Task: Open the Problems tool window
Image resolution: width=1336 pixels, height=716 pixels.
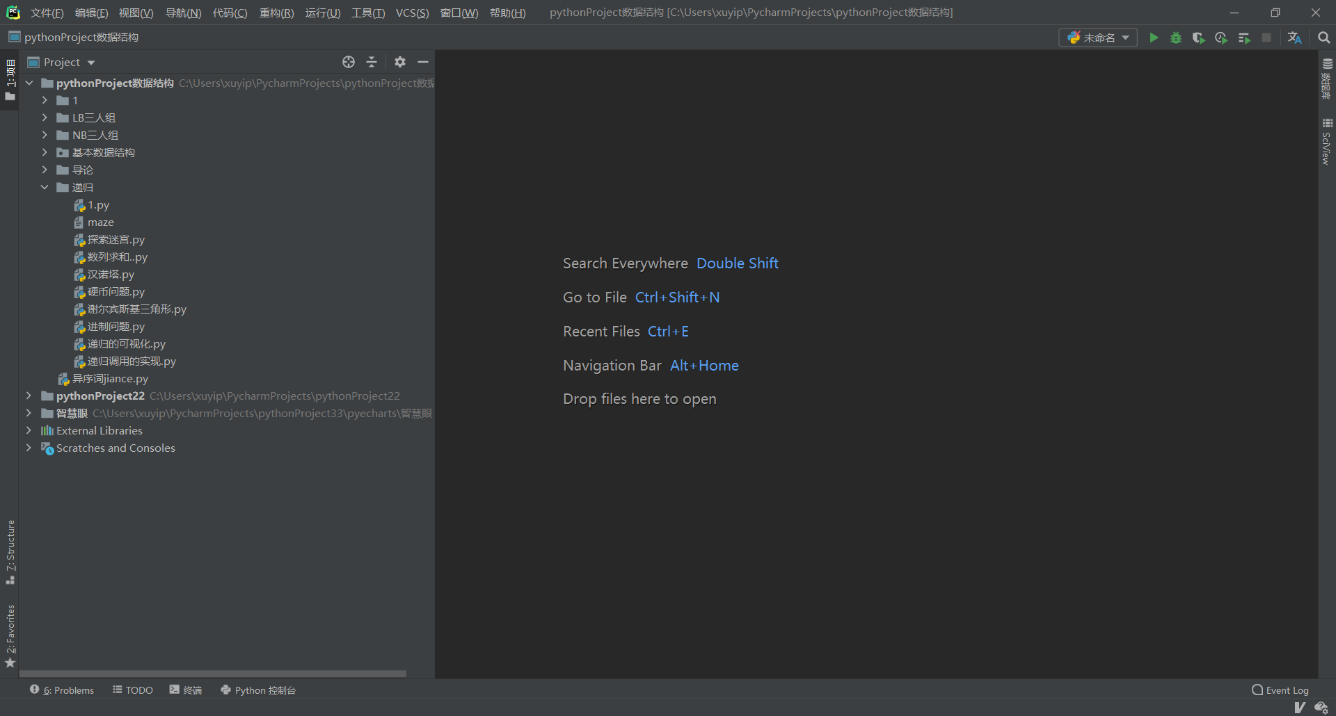Action: point(62,690)
